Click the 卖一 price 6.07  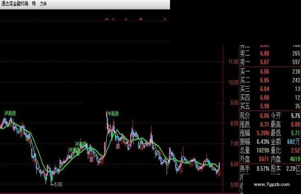(x=264, y=62)
